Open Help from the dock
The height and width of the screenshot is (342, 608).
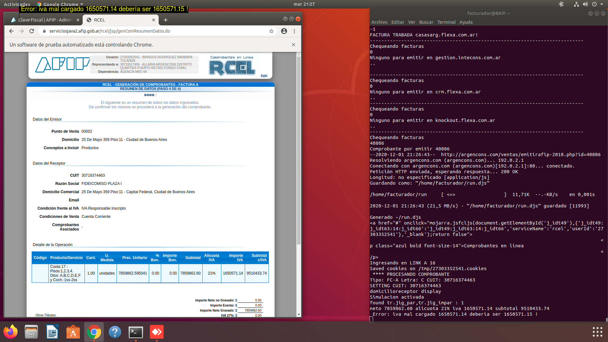(115, 332)
